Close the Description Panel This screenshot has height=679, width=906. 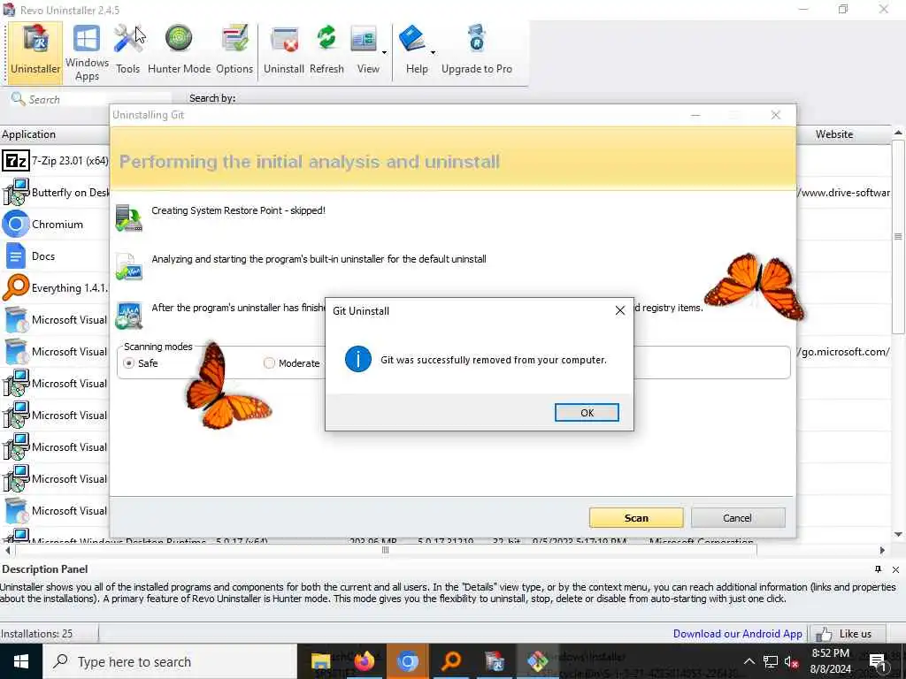(x=895, y=569)
